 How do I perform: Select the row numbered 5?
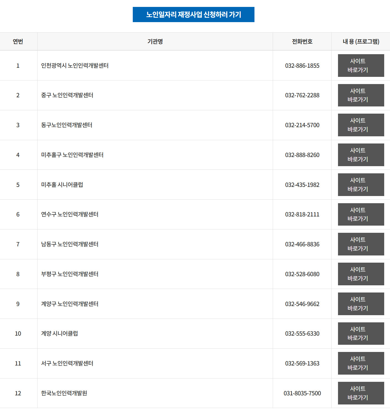point(18,184)
